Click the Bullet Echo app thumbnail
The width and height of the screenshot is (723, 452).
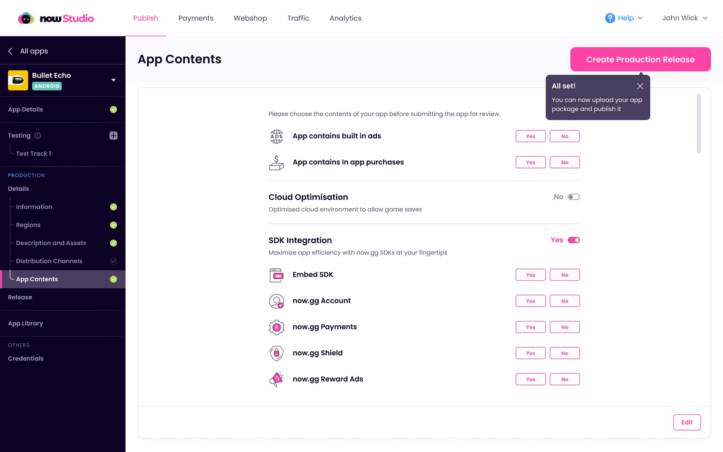pos(18,80)
